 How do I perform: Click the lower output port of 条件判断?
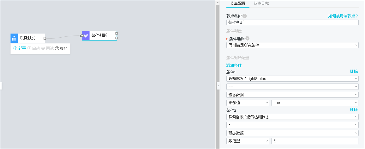click(117, 38)
